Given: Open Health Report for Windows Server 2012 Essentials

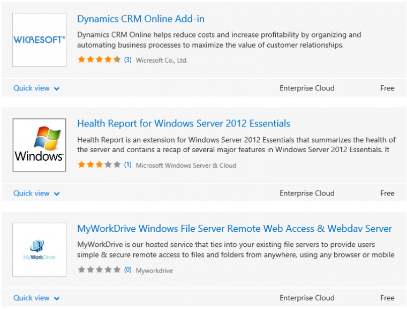Looking at the screenshot, I should [184, 124].
